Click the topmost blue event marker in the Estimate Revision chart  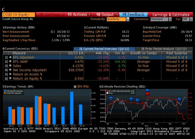pyautogui.click(x=147, y=90)
